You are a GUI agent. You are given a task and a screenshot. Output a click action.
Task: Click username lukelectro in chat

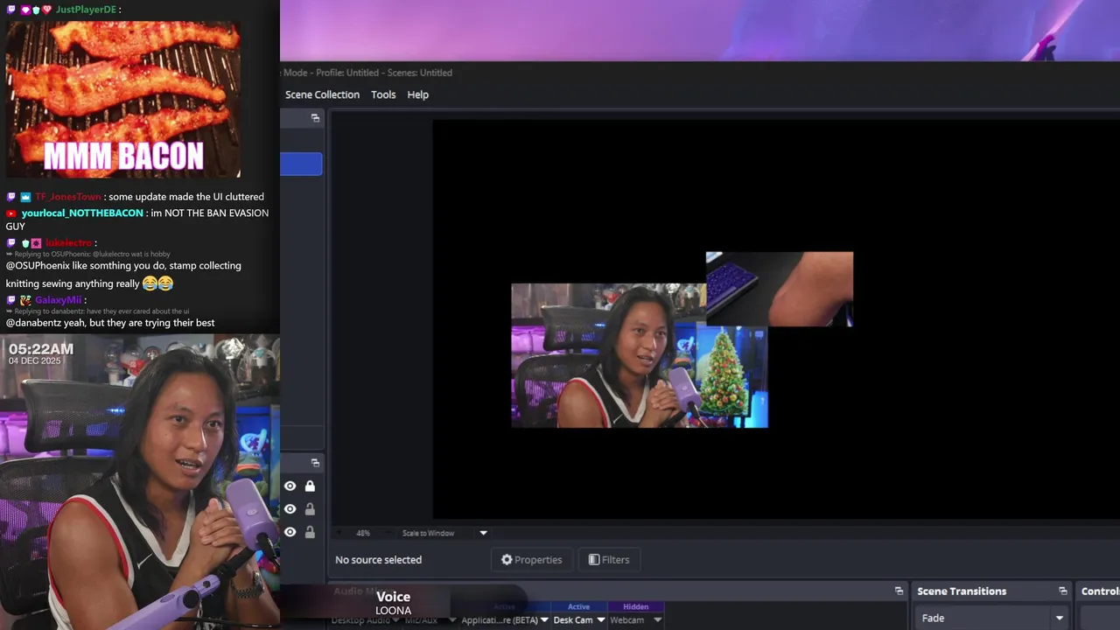coord(68,242)
